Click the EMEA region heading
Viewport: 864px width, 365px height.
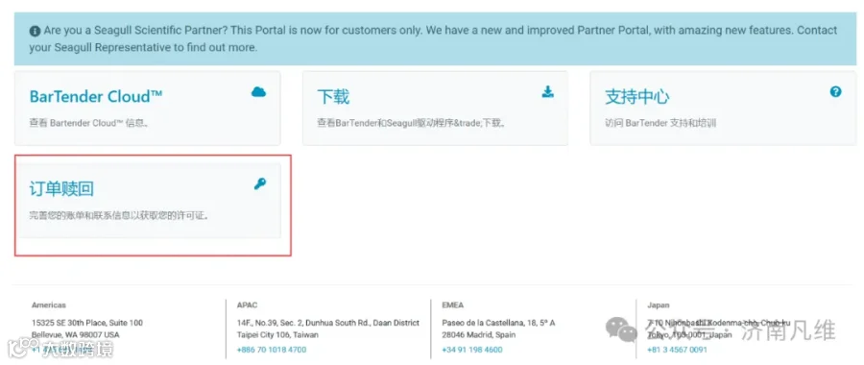coord(452,304)
